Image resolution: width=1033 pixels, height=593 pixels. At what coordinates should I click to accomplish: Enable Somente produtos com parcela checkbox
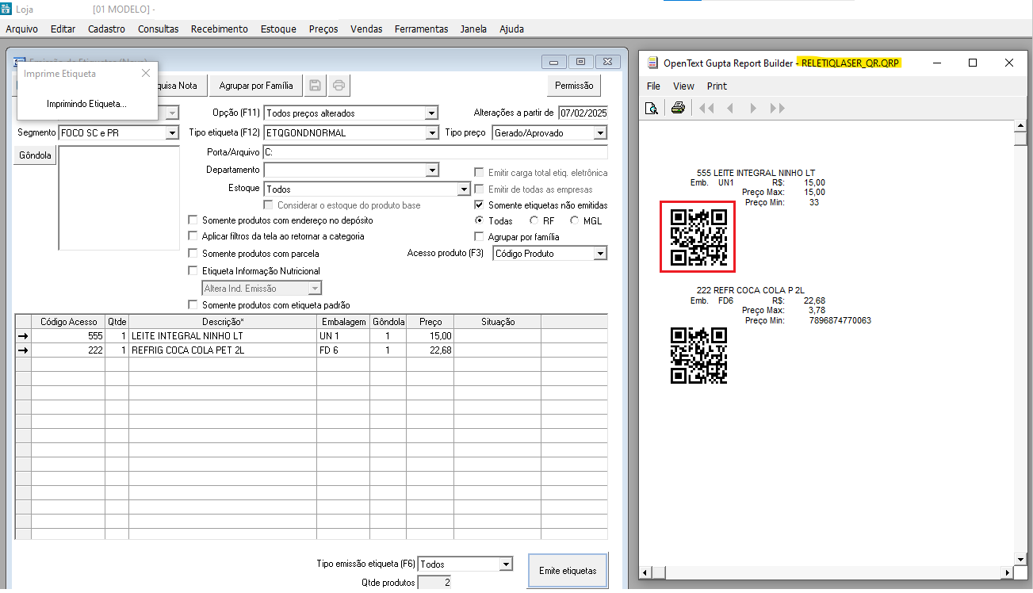coord(193,254)
